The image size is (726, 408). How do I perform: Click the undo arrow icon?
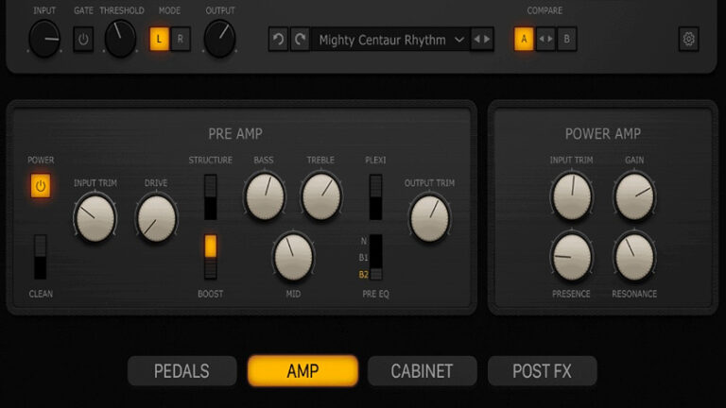(278, 40)
